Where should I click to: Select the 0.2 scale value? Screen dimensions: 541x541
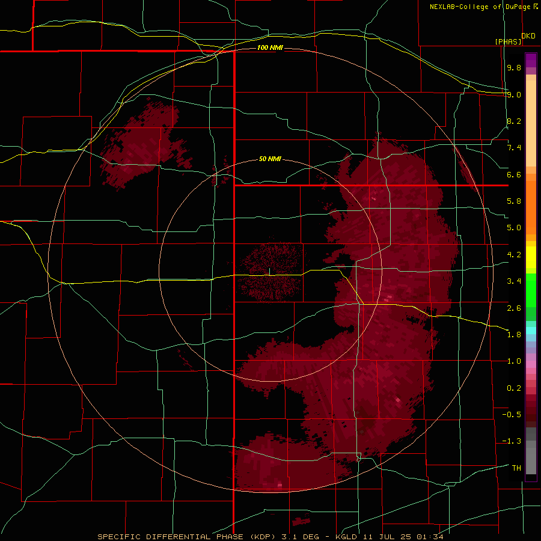514,388
